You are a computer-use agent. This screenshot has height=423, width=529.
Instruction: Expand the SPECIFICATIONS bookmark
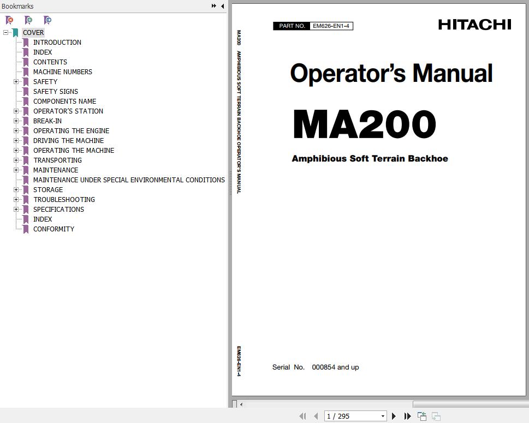pyautogui.click(x=16, y=209)
